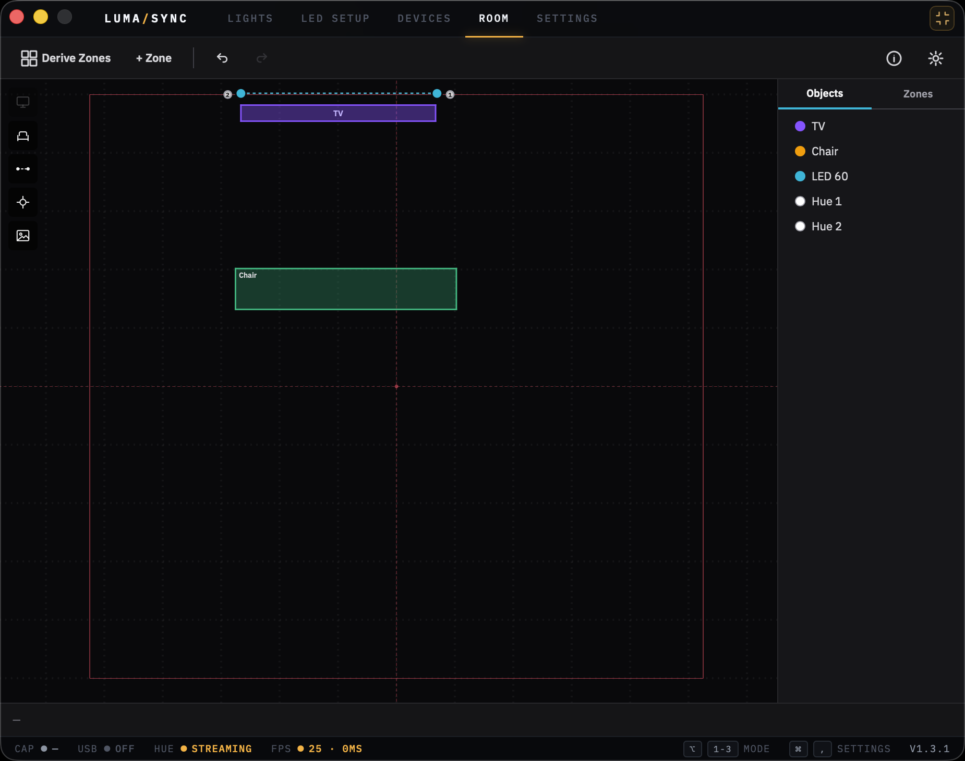Click the Derive Zones grid icon
Viewport: 965px width, 761px height.
click(29, 58)
